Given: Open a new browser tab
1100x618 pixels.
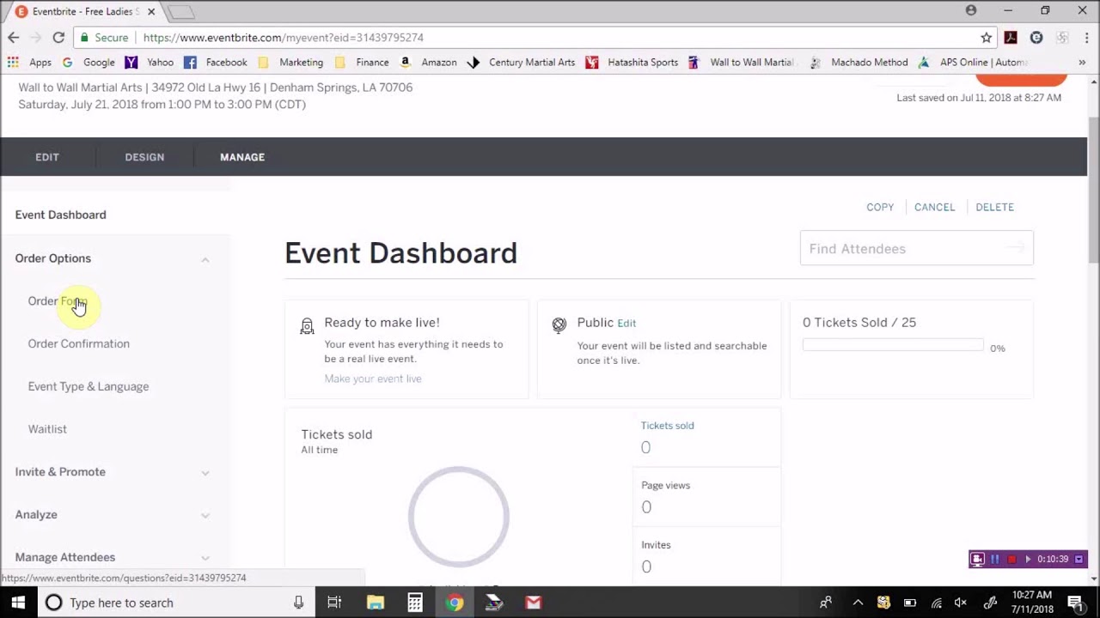Looking at the screenshot, I should tap(180, 12).
